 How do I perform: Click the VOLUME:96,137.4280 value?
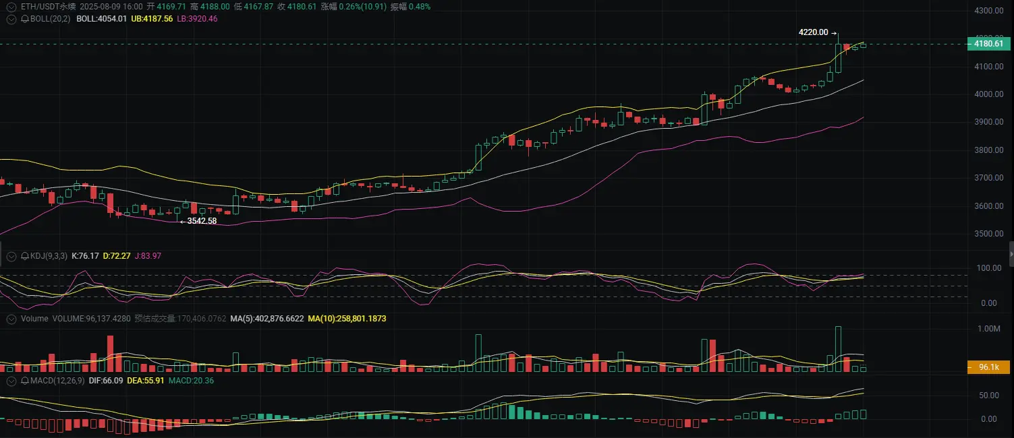coord(91,318)
